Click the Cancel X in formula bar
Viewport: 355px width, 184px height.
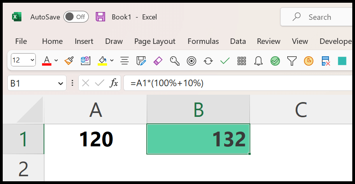tap(85, 83)
